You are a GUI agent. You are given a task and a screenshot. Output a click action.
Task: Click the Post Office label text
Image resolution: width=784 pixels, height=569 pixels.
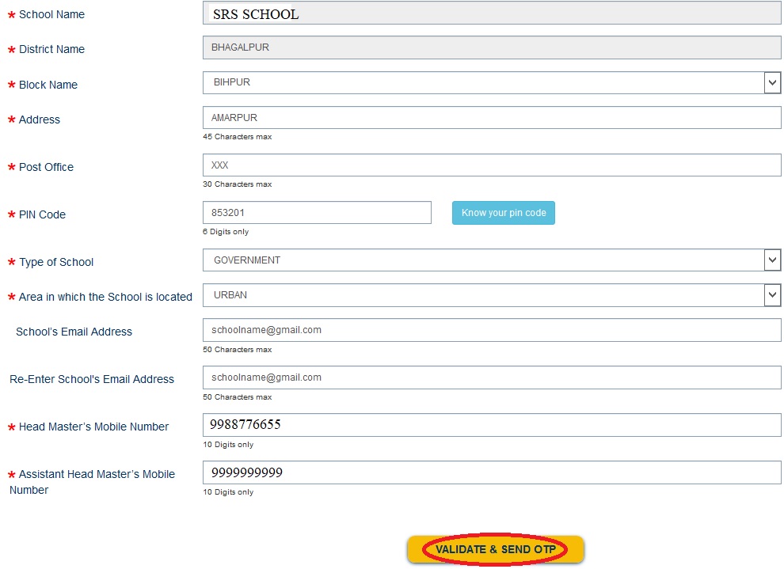(46, 167)
